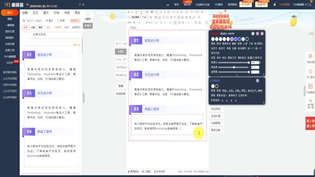Image resolution: width=315 pixels, height=177 pixels.
Task: Click the underline formatting icon
Action: pyautogui.click(x=136, y=12)
